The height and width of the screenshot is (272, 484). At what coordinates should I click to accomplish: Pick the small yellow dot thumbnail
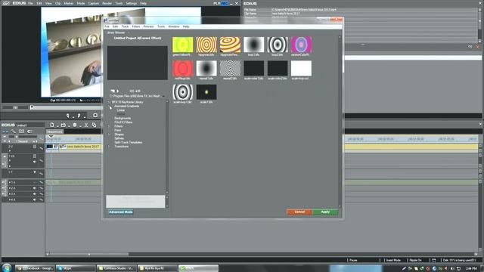pyautogui.click(x=206, y=92)
